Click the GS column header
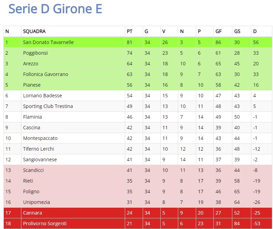Viewport: 273px width, 229px height. point(237,31)
